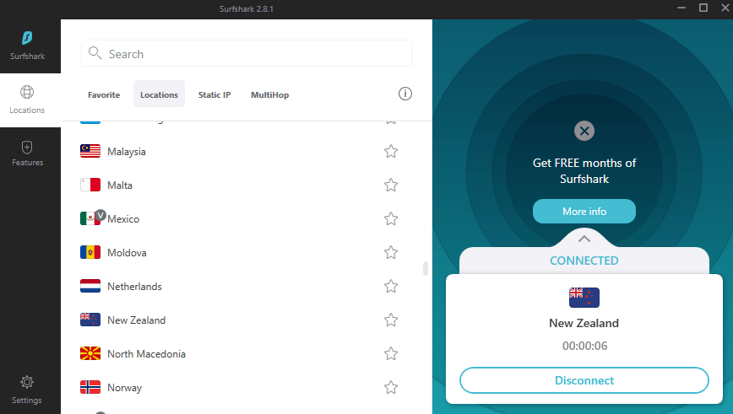
Task: Switch to the MultiHop tab
Action: 269,94
